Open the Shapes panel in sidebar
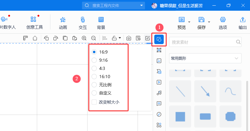This screenshot has width=250, height=131. click(159, 39)
